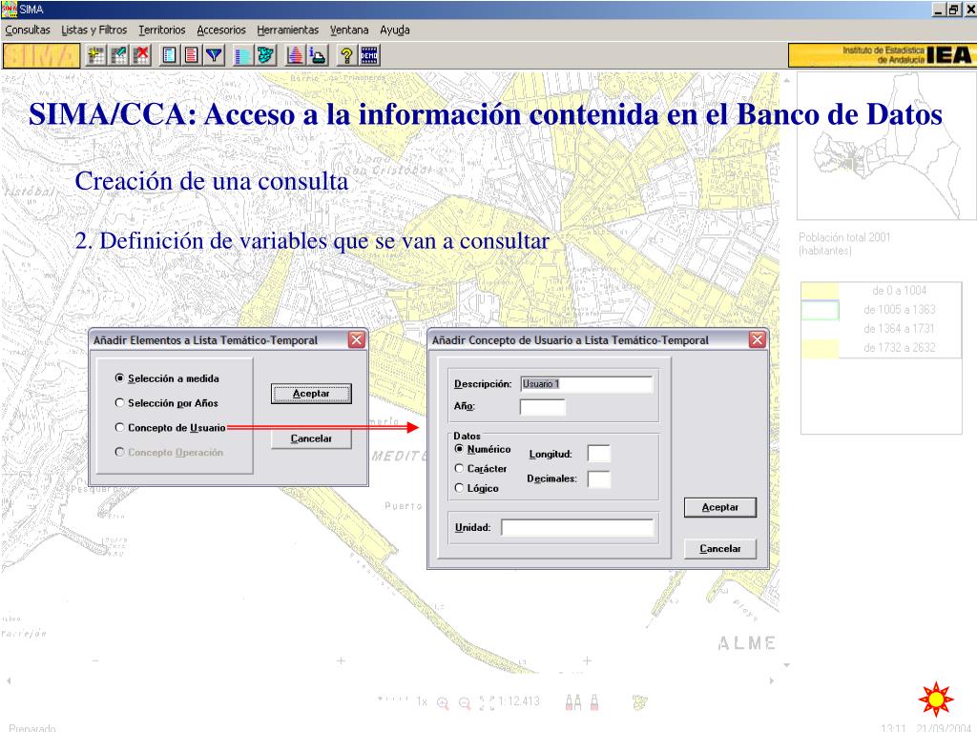Close the Añadir Elementos dialog
Image resolution: width=977 pixels, height=732 pixels.
357,340
